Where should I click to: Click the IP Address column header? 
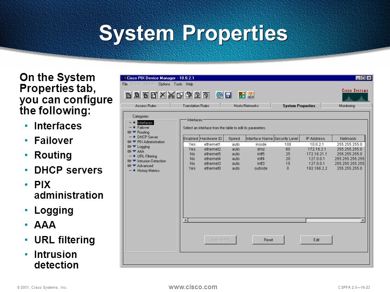point(315,139)
